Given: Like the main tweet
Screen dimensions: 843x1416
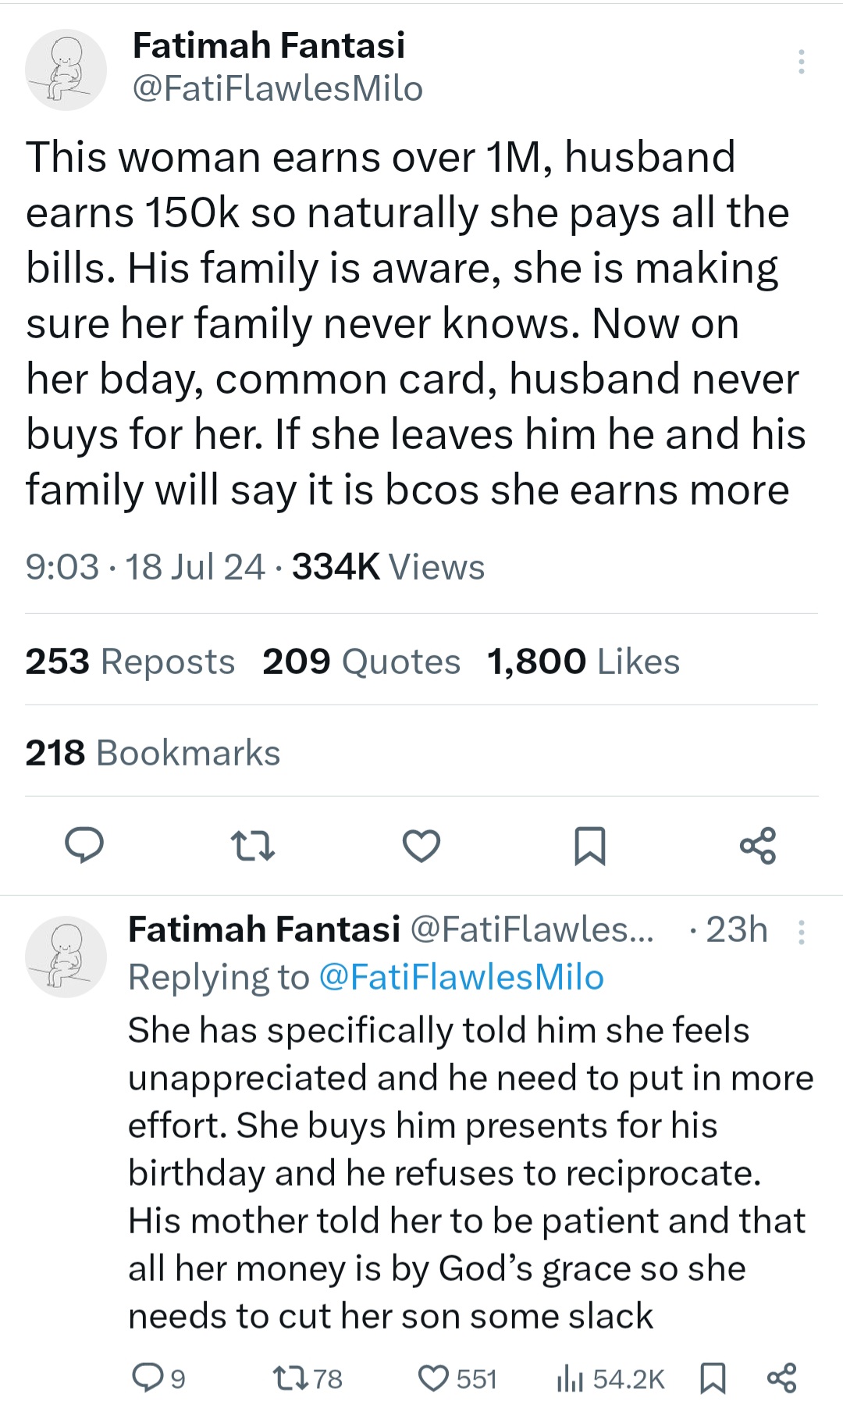Looking at the screenshot, I should (x=421, y=846).
